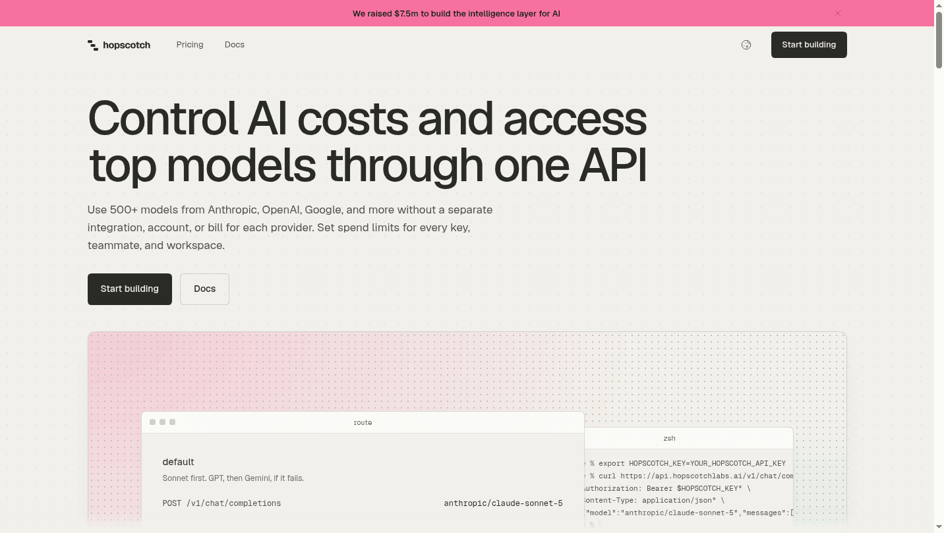The height and width of the screenshot is (533, 944).
Task: Click the "zsh" terminal window title
Action: click(669, 438)
